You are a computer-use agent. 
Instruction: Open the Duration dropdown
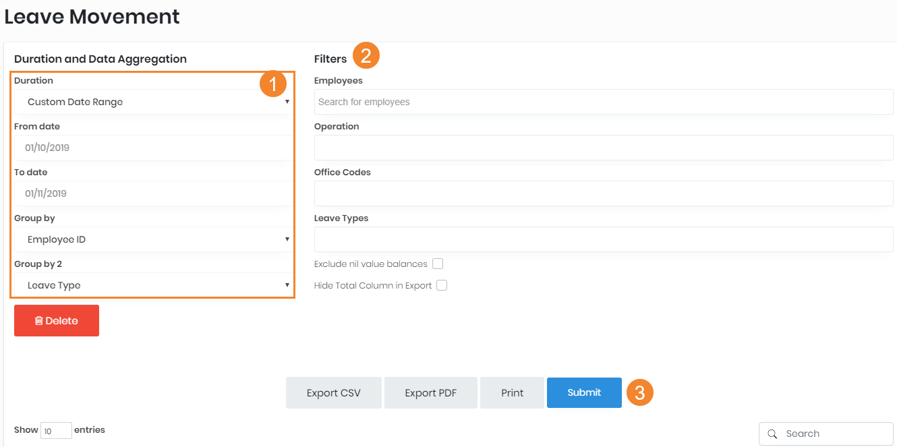click(153, 102)
